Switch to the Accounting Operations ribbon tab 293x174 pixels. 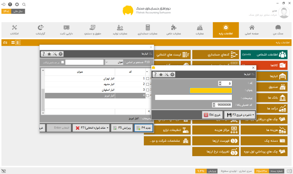pos(148,30)
